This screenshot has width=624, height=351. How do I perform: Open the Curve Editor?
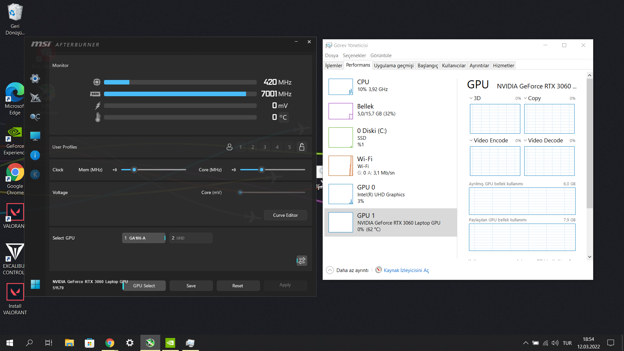coord(285,215)
